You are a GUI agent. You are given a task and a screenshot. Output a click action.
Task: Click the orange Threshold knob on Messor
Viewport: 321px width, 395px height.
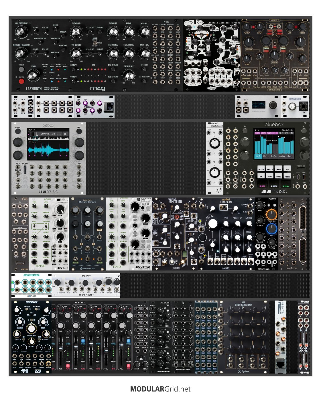[271, 214]
